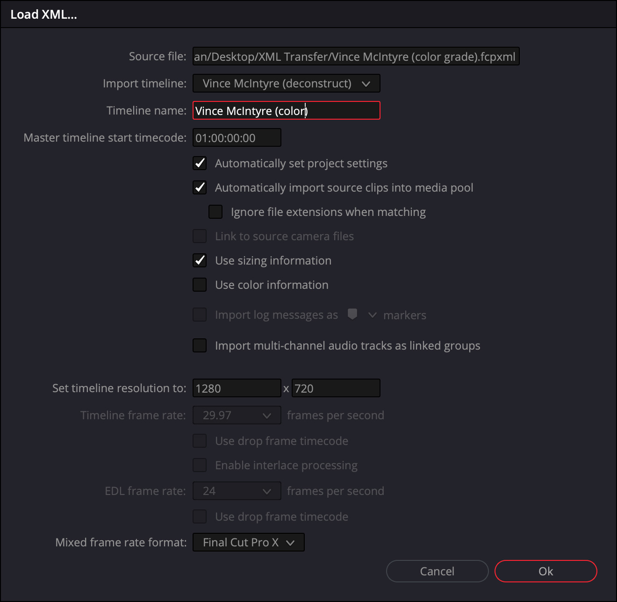This screenshot has height=602, width=617.
Task: Open EDL frame rate dropdown
Action: [237, 491]
